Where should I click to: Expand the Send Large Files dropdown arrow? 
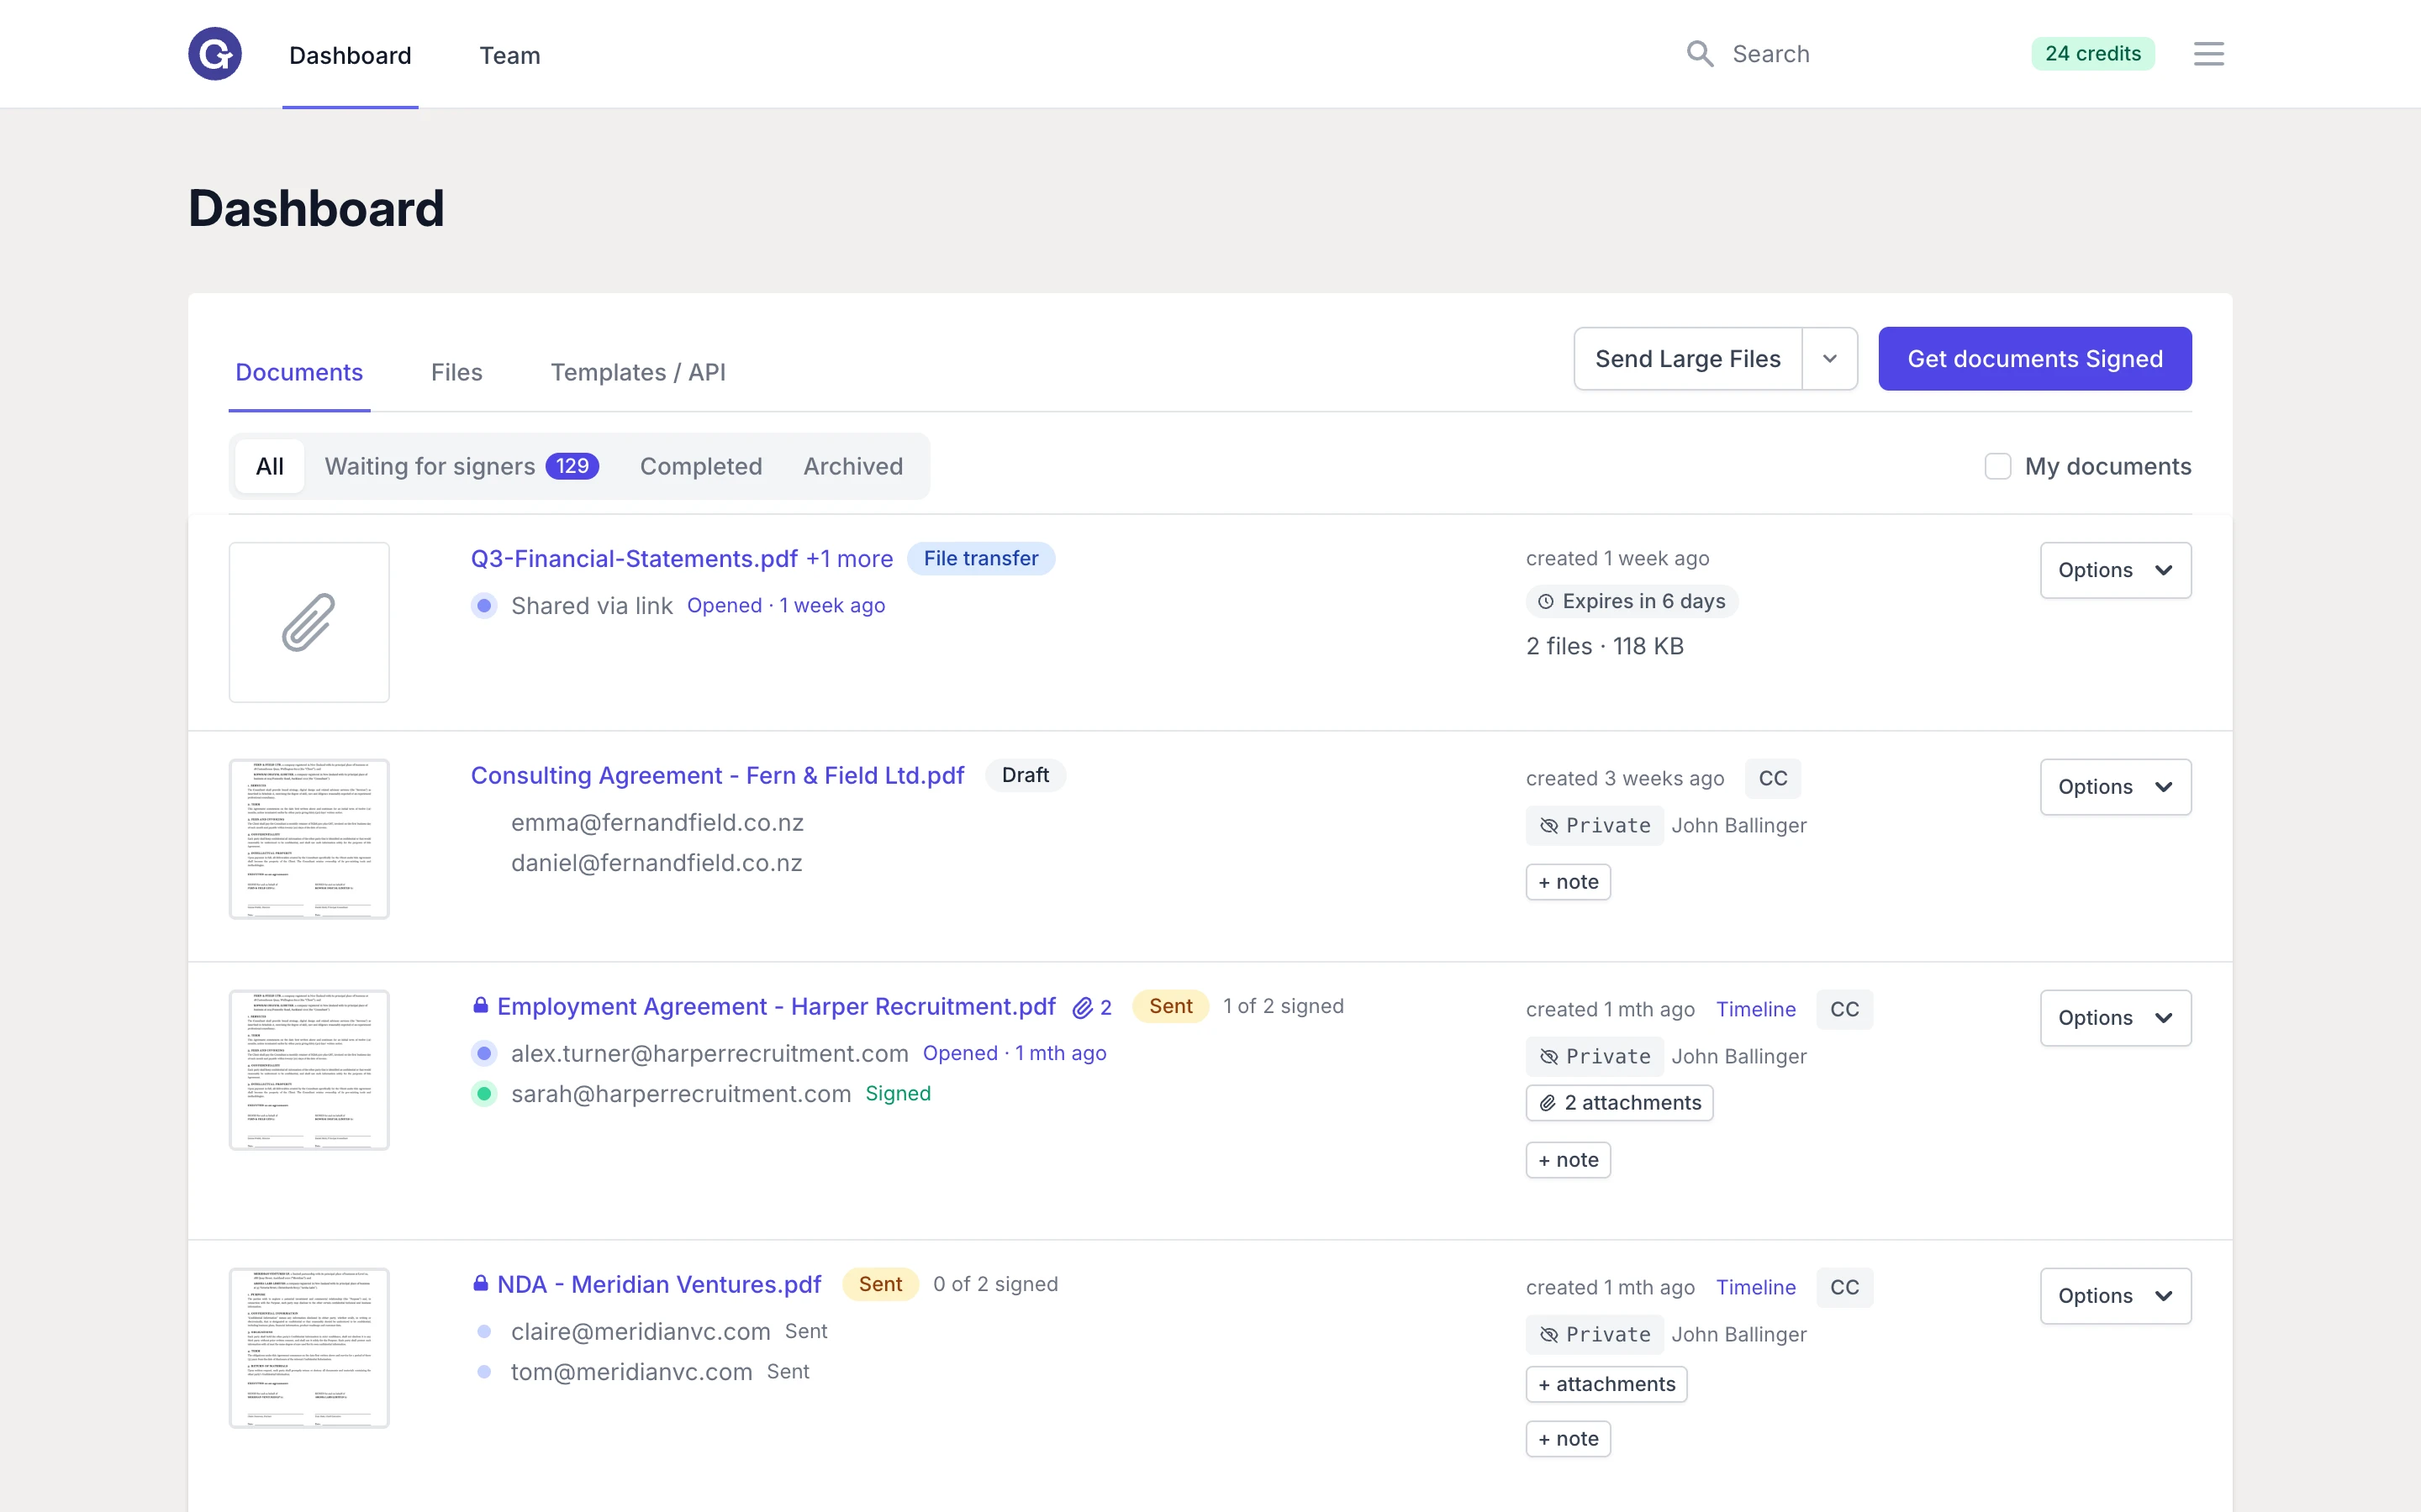click(x=1830, y=359)
